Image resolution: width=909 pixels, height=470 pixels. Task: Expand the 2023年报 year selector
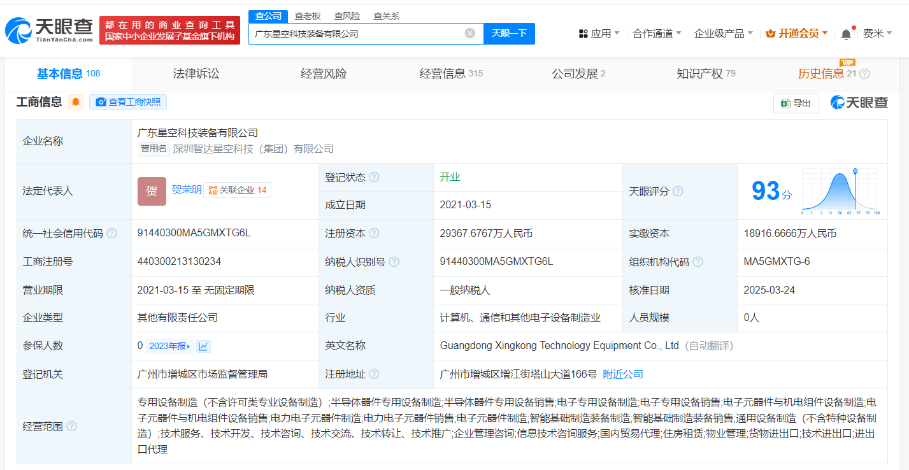tap(169, 346)
